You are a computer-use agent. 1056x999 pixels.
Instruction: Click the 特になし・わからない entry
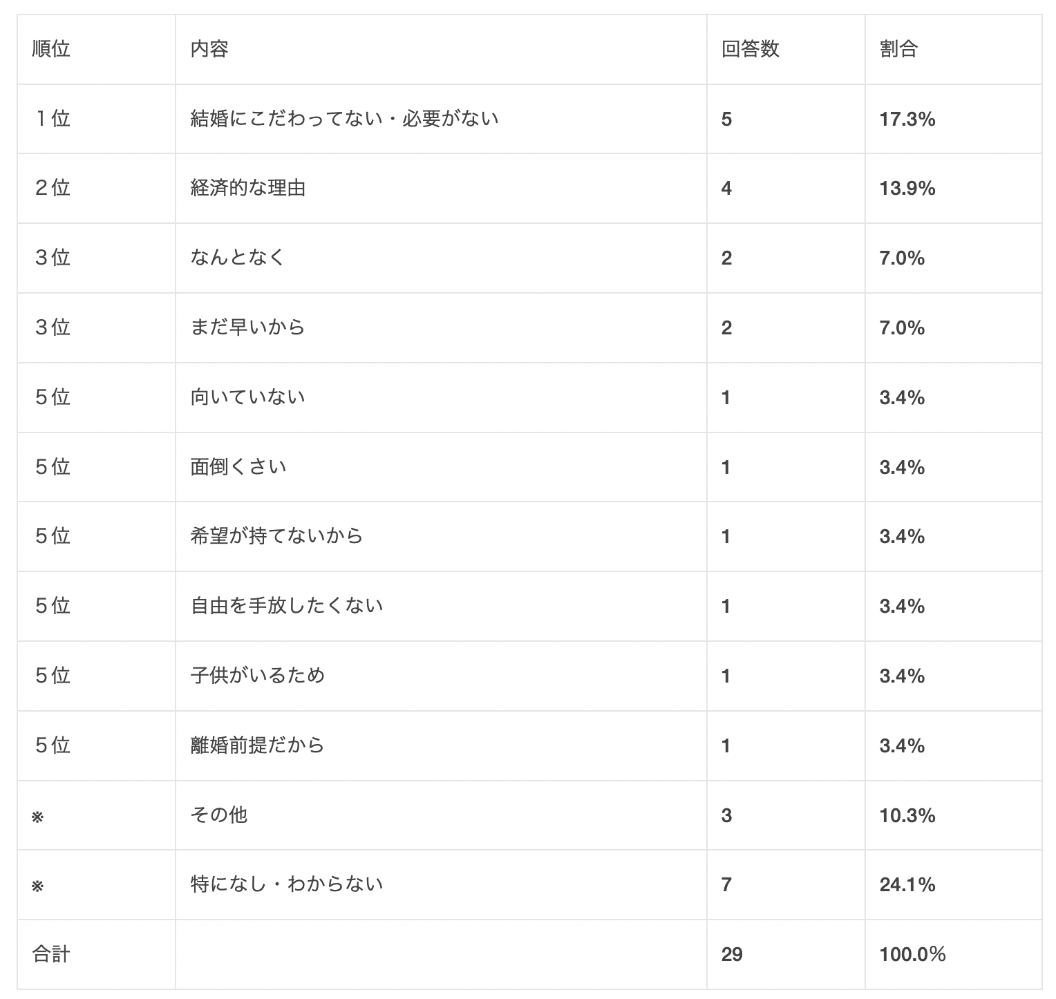(x=287, y=884)
